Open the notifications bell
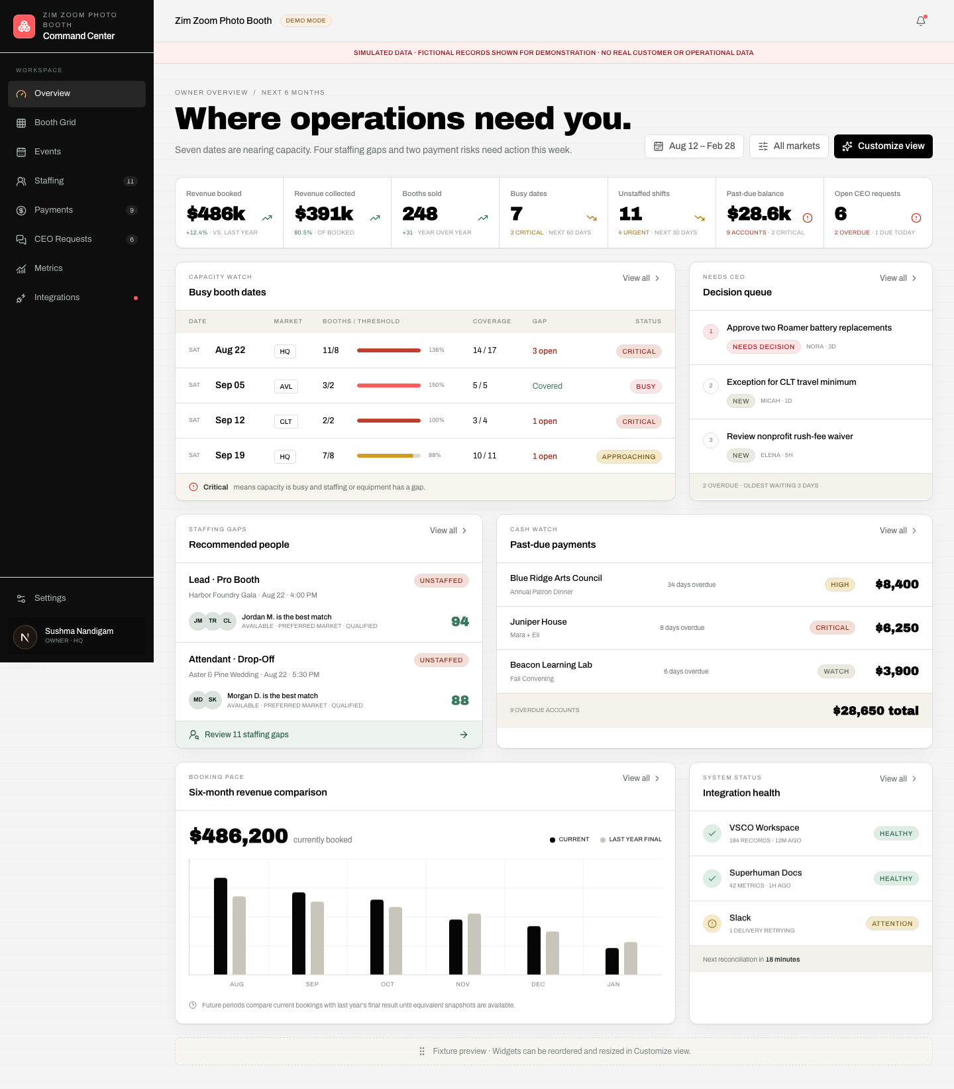 click(x=921, y=21)
